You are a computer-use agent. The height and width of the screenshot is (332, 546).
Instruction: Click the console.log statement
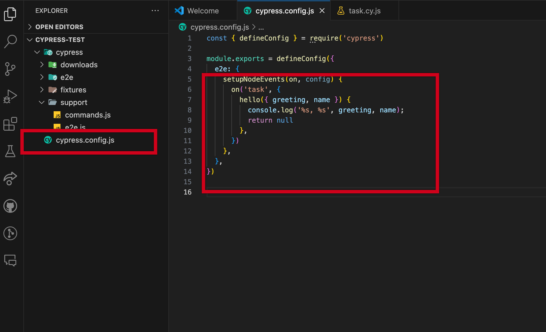tap(325, 110)
